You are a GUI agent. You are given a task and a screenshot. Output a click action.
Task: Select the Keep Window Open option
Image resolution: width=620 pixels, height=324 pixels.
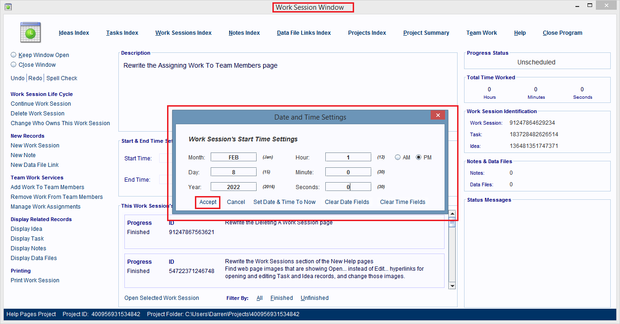(13, 55)
